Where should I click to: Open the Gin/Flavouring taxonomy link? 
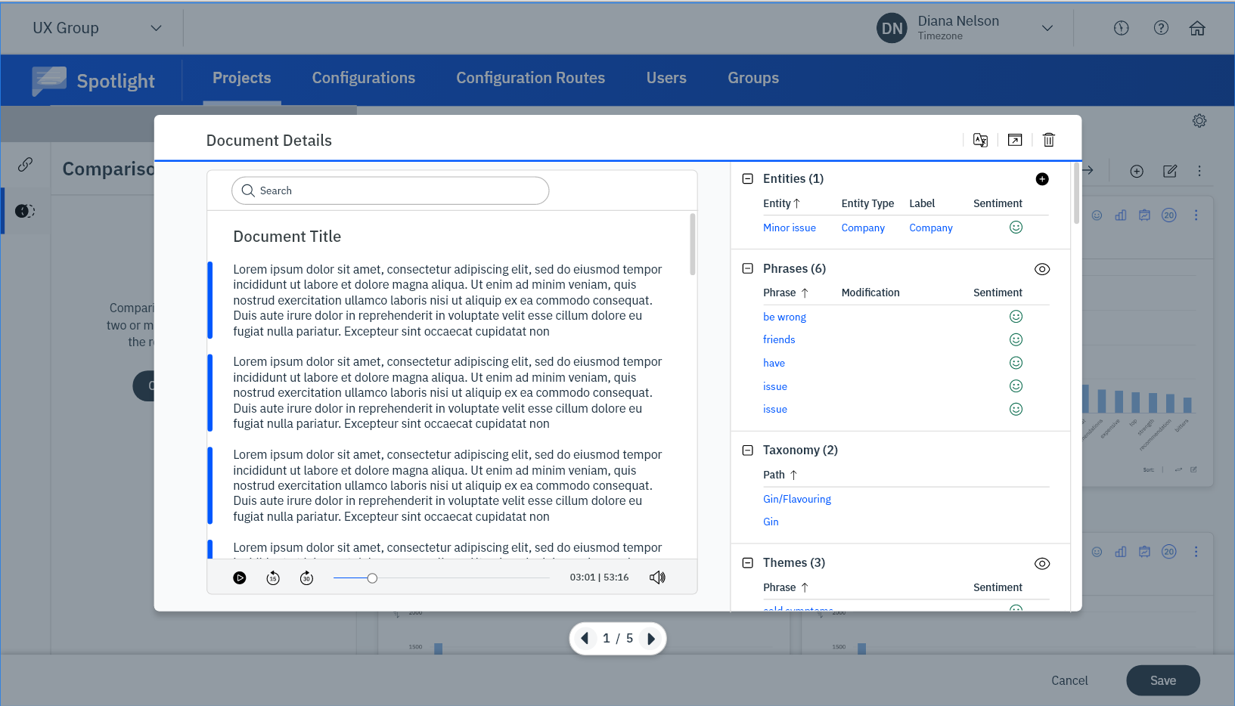797,499
